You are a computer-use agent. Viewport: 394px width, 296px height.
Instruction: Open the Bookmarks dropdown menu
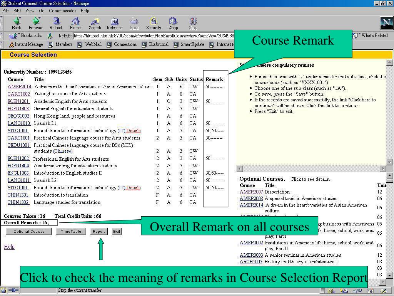[x=25, y=35]
